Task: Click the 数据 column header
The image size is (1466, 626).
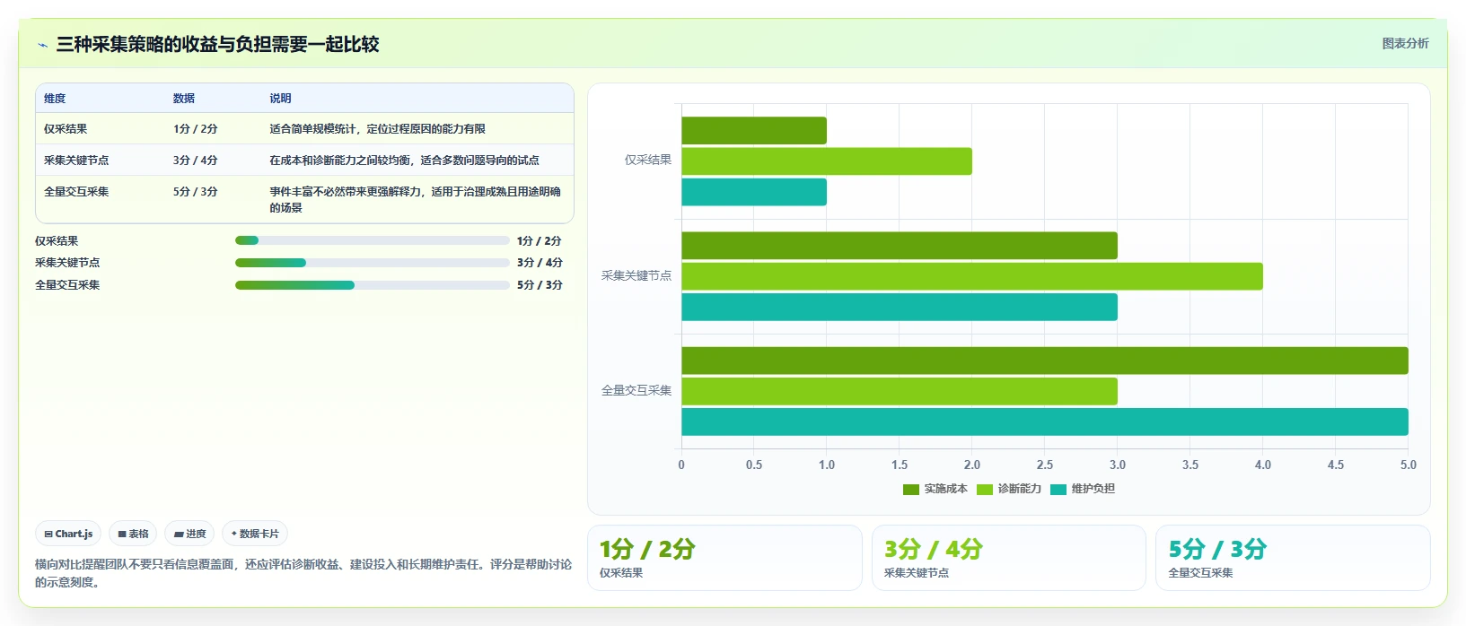Action: coord(184,99)
